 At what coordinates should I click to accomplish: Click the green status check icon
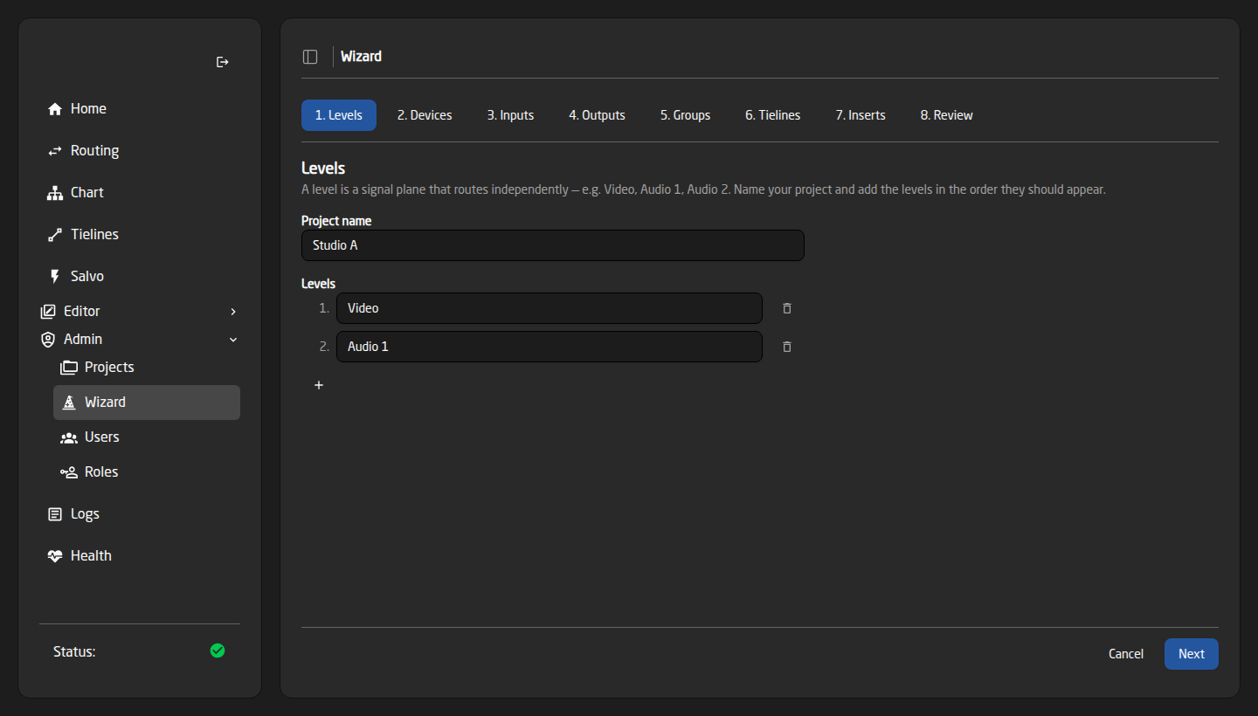(218, 651)
